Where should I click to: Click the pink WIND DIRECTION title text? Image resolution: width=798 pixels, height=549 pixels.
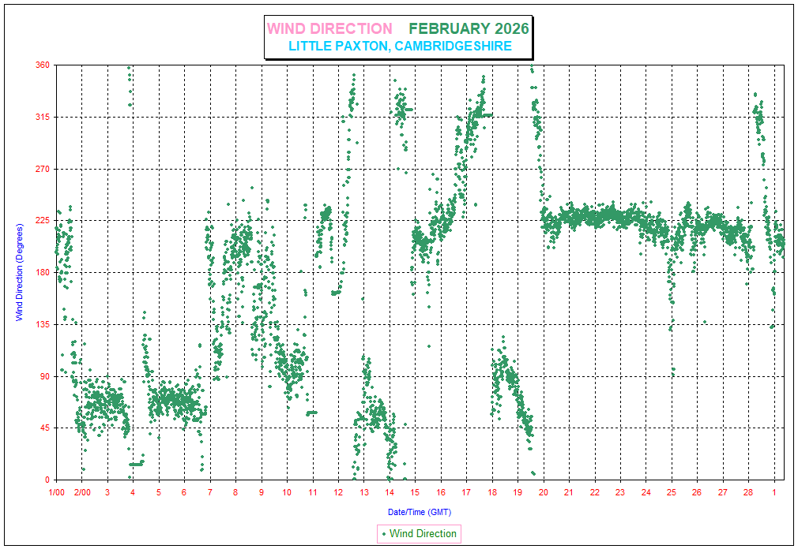click(329, 29)
